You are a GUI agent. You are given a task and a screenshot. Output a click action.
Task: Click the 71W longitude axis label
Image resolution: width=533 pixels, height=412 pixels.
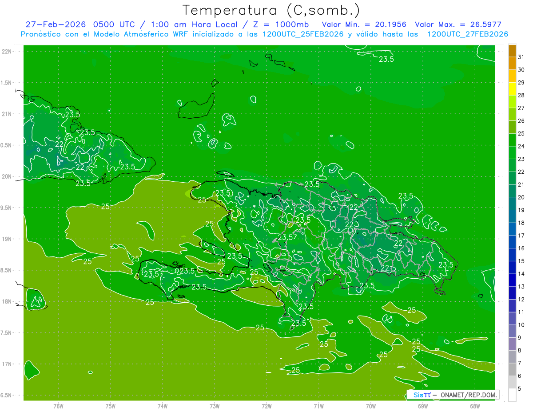318,406
